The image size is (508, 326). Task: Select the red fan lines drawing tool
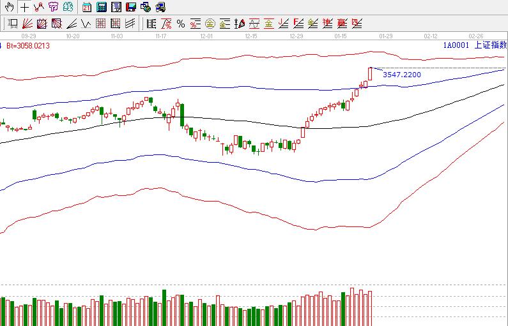click(27, 24)
